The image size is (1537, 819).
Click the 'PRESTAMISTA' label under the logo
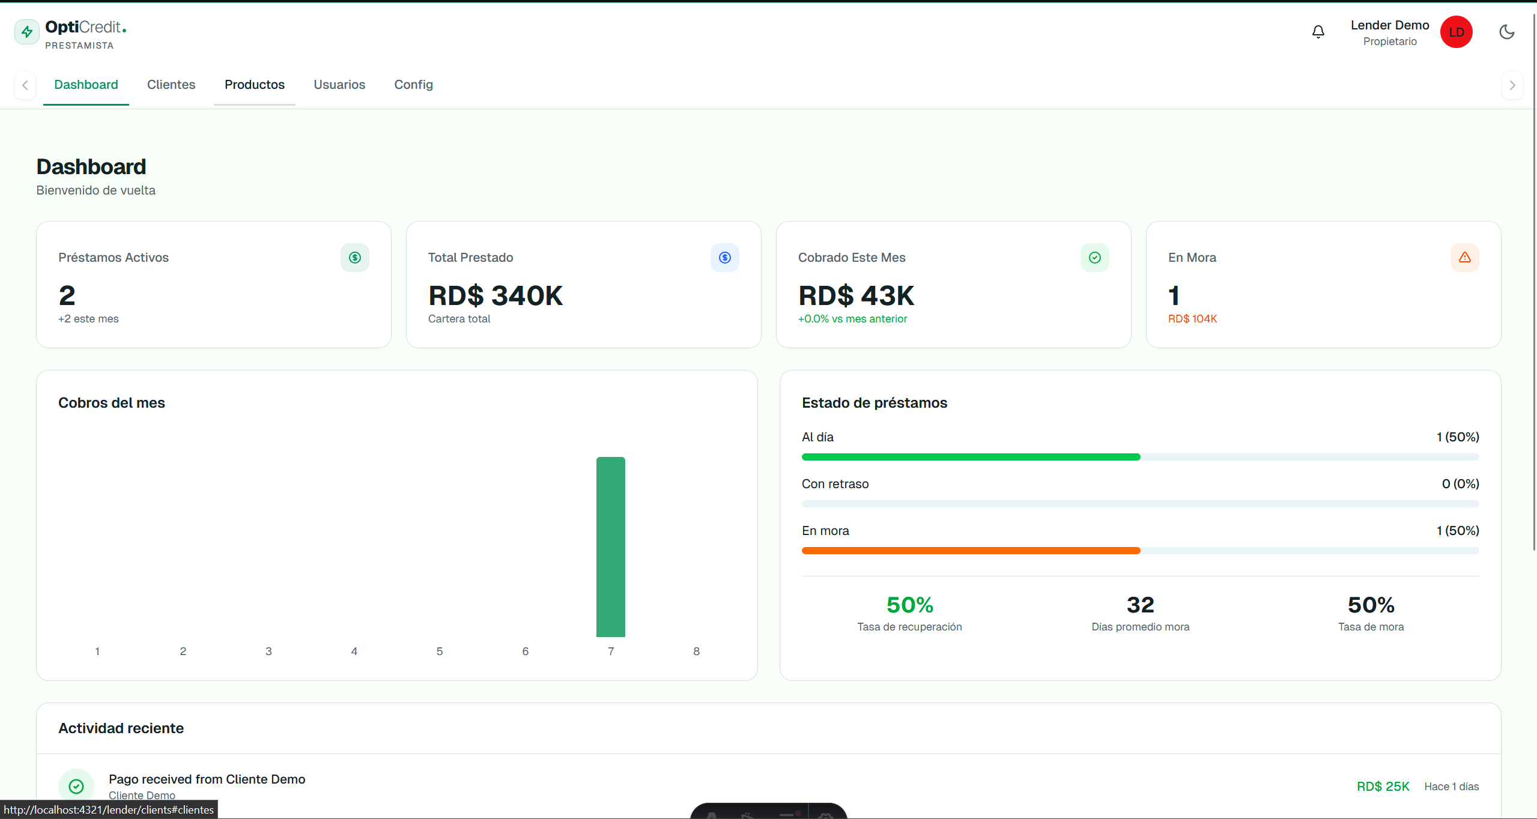(79, 46)
